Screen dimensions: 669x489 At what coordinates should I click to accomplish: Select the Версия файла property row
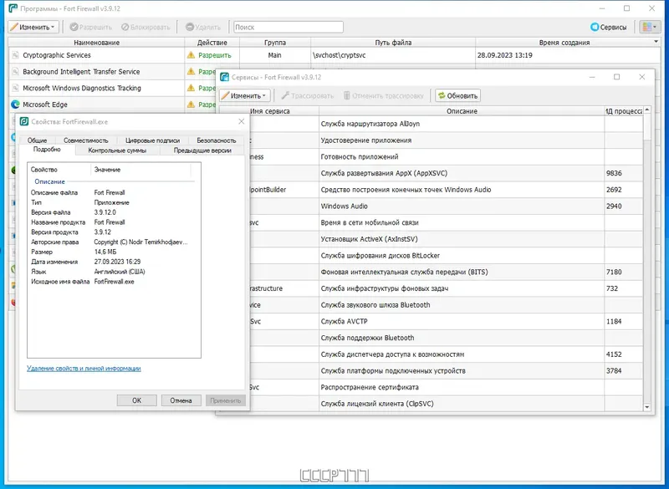click(x=110, y=212)
